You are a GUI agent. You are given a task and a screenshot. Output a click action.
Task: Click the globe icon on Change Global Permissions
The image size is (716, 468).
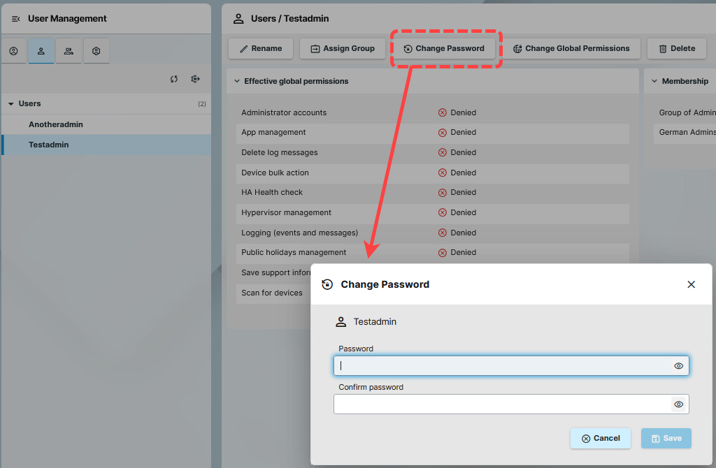click(x=517, y=48)
